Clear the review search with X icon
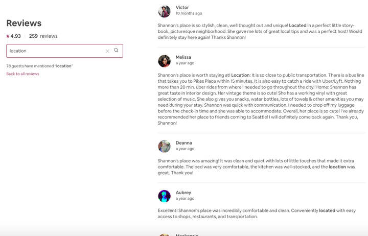The image size is (368, 236). 107,51
